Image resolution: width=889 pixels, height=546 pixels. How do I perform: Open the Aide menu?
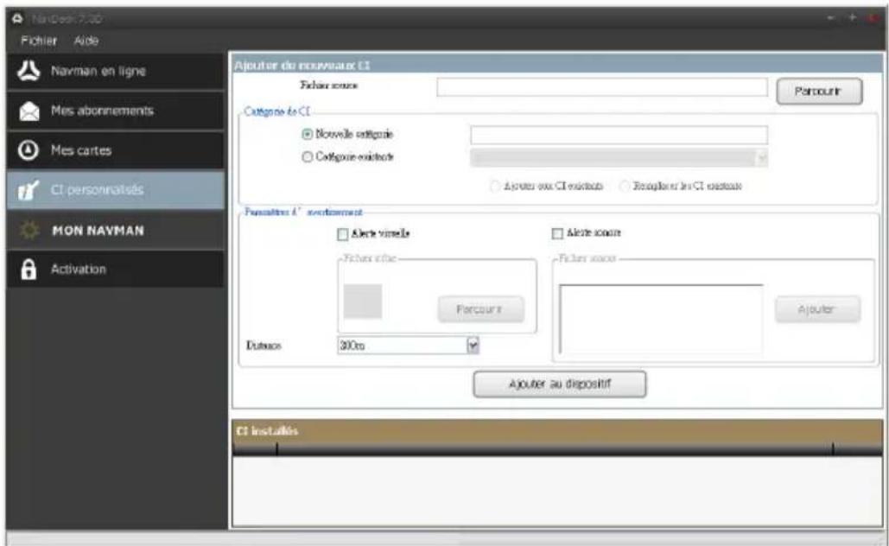(86, 41)
